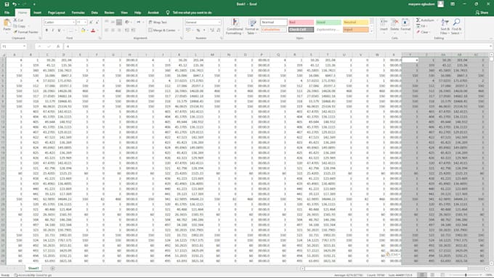The width and height of the screenshot is (494, 278).
Task: Select Bottom Align icon
Action: click(119, 22)
